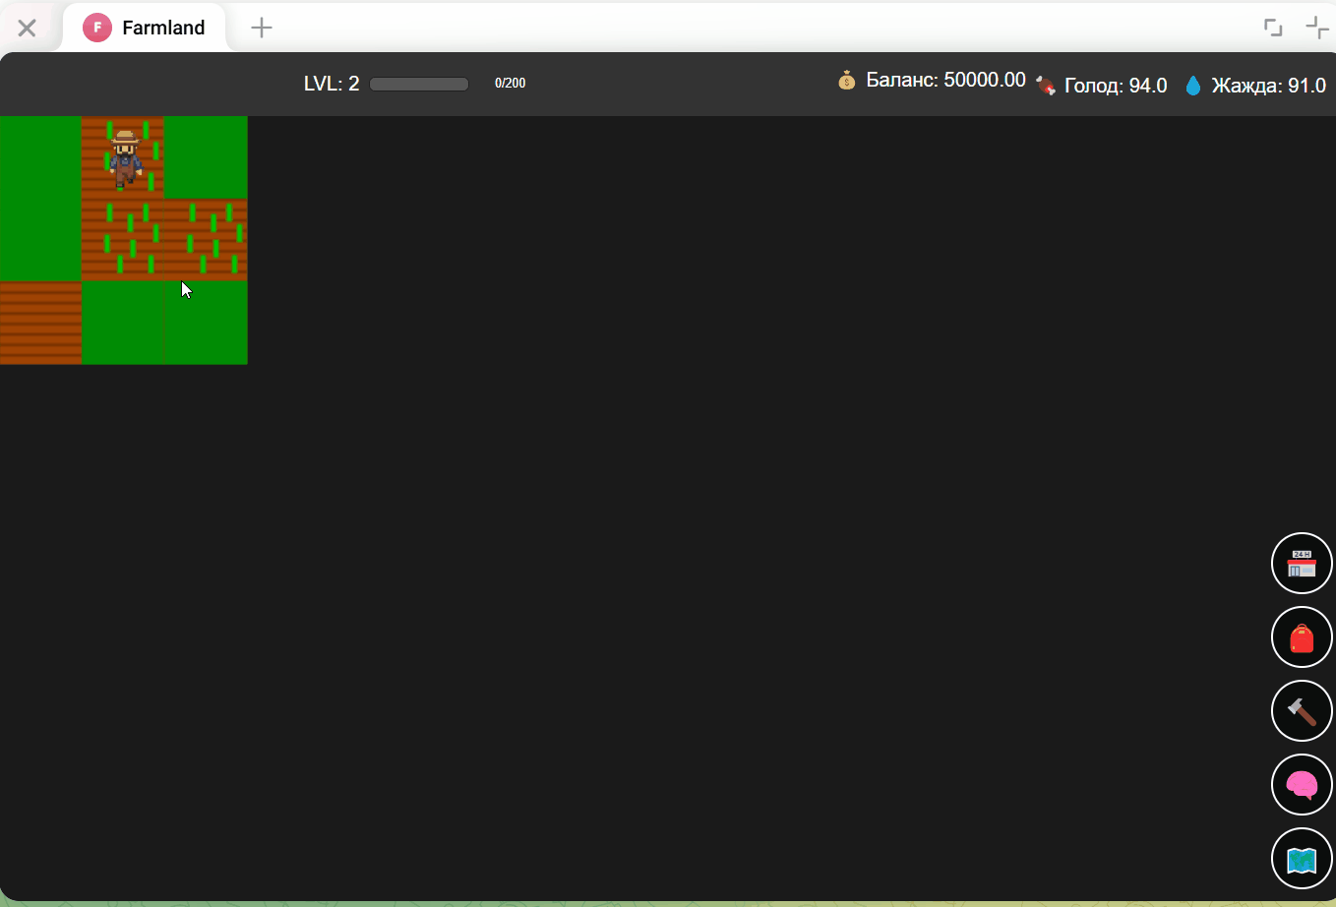The height and width of the screenshot is (907, 1336).
Task: Close the window with X button
Action: 28,28
